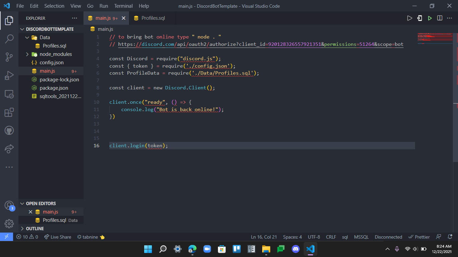Open the Accounts menu with badge 3
The height and width of the screenshot is (257, 458).
pos(9,205)
